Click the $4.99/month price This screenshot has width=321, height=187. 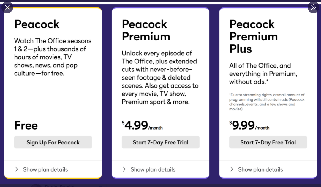[x=142, y=125]
